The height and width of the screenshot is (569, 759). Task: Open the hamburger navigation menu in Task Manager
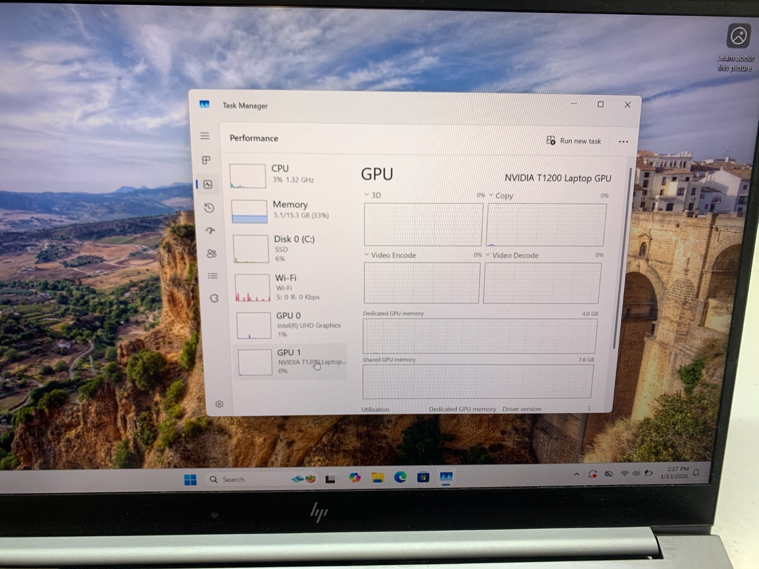[x=205, y=136]
